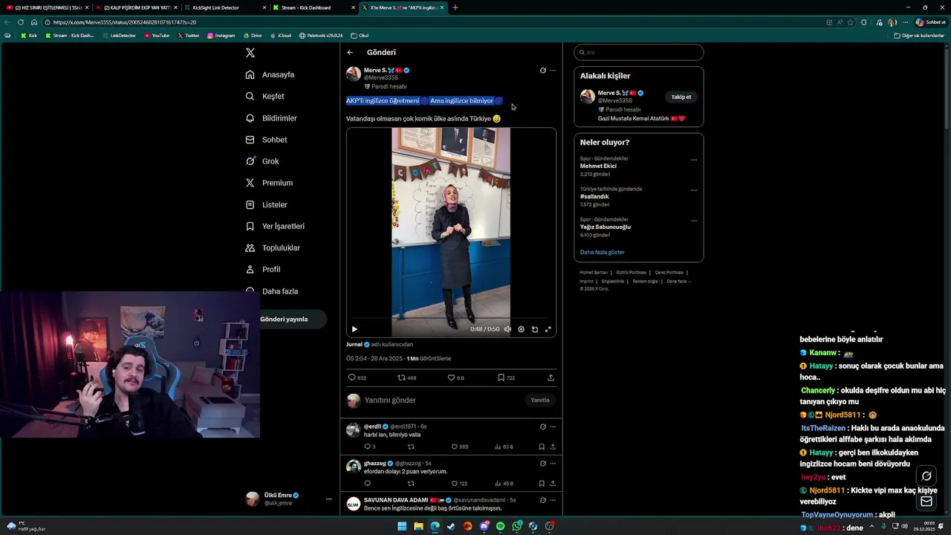Switch to Stream - Kick Dashboard tab
The image size is (951, 535).
coord(315,7)
